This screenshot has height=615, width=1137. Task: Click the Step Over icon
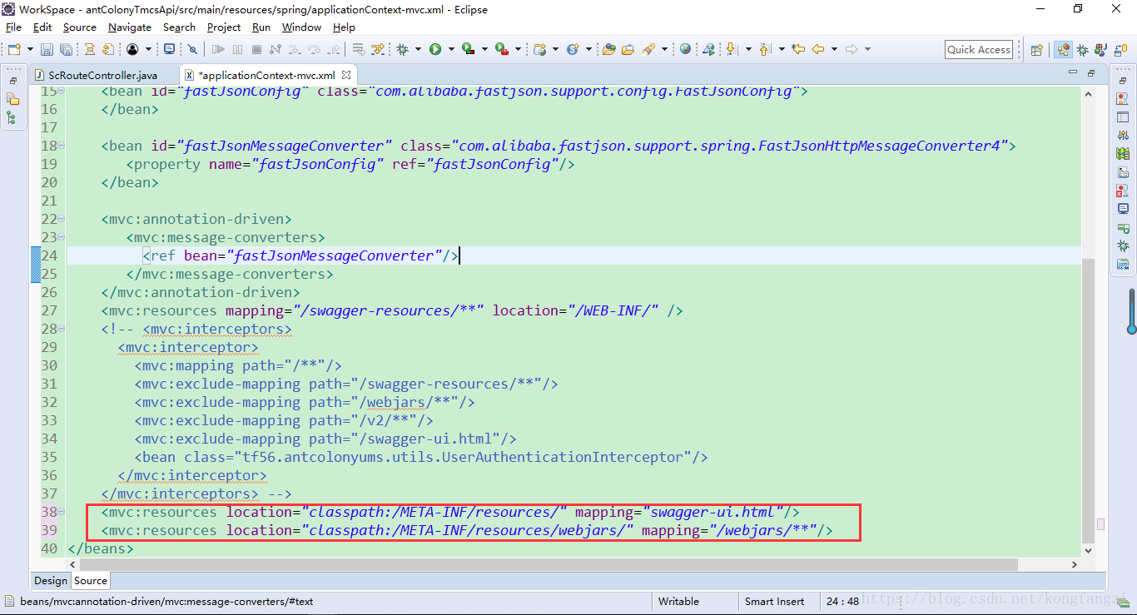coord(314,49)
